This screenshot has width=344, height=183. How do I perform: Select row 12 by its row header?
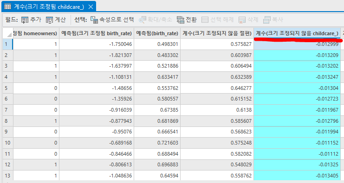click(8, 164)
